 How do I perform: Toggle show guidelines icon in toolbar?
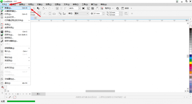click(x=97, y=8)
